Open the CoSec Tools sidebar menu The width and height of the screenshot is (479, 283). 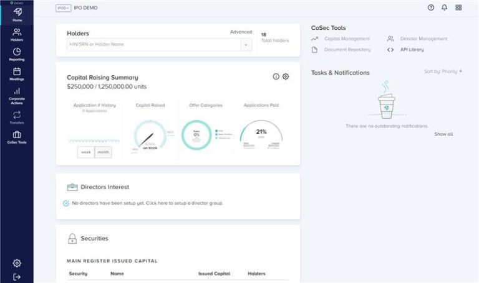17,137
